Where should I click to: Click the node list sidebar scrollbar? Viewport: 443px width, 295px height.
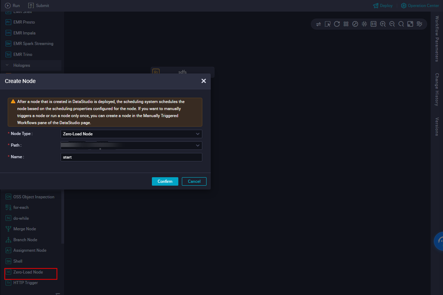63,217
